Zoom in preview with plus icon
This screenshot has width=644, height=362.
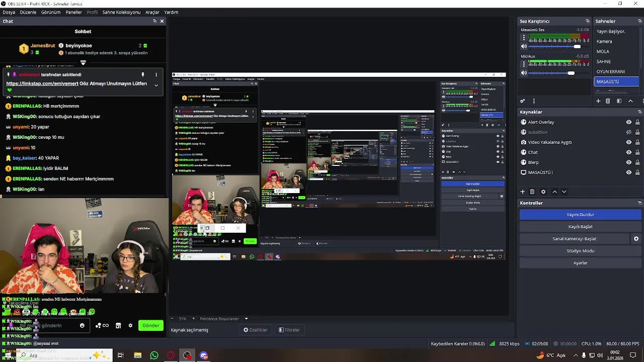click(193, 319)
